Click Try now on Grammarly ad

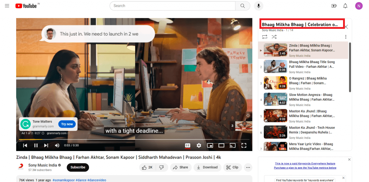pos(67,124)
